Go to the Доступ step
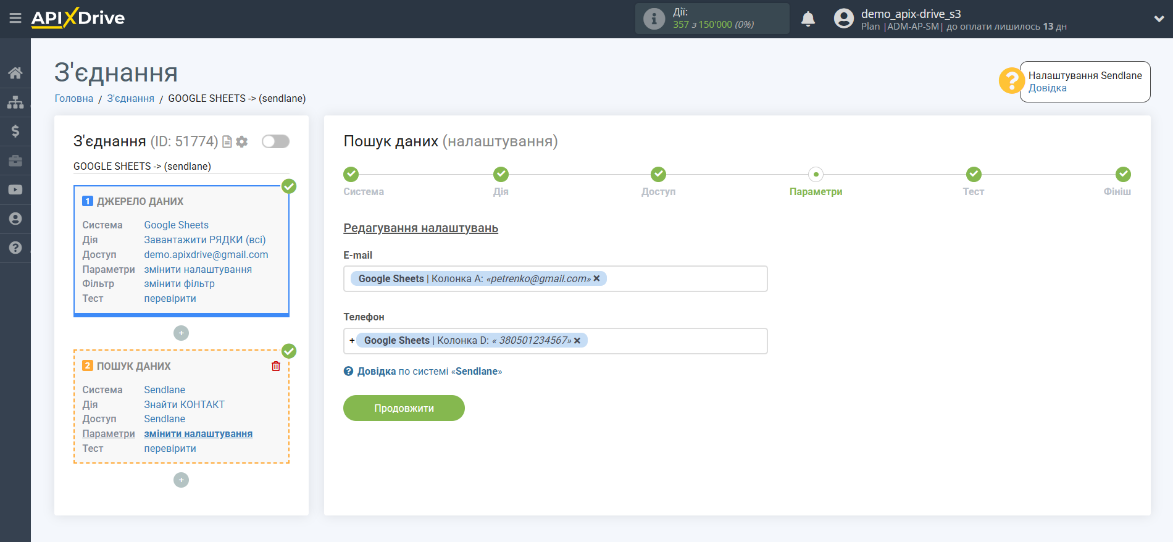The width and height of the screenshot is (1173, 542). 658,175
